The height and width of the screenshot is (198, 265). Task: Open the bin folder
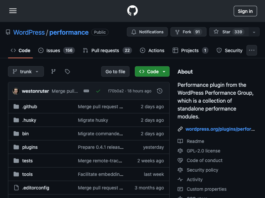[26, 134]
